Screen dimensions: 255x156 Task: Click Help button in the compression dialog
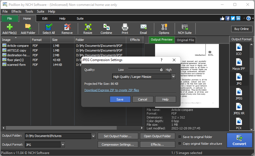(x=165, y=99)
